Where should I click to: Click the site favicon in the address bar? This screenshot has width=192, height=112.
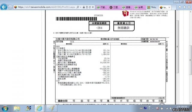tap(16, 7)
